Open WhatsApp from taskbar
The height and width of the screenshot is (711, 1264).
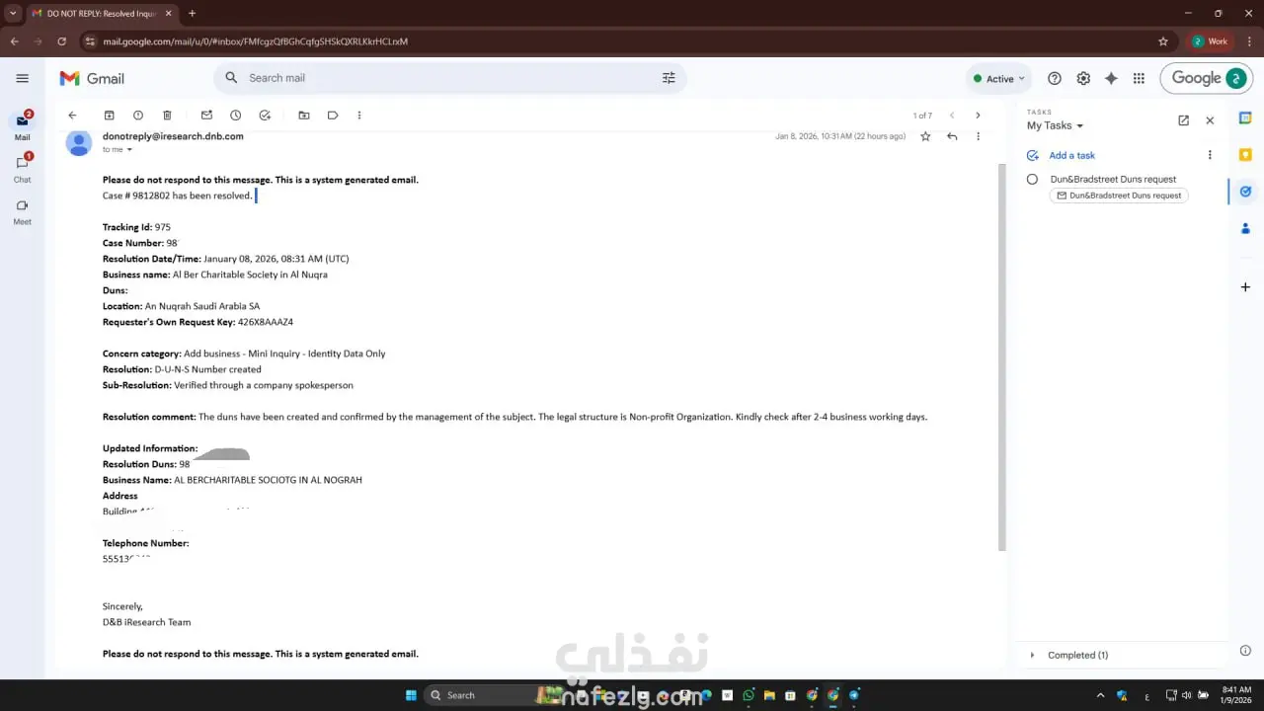749,695
